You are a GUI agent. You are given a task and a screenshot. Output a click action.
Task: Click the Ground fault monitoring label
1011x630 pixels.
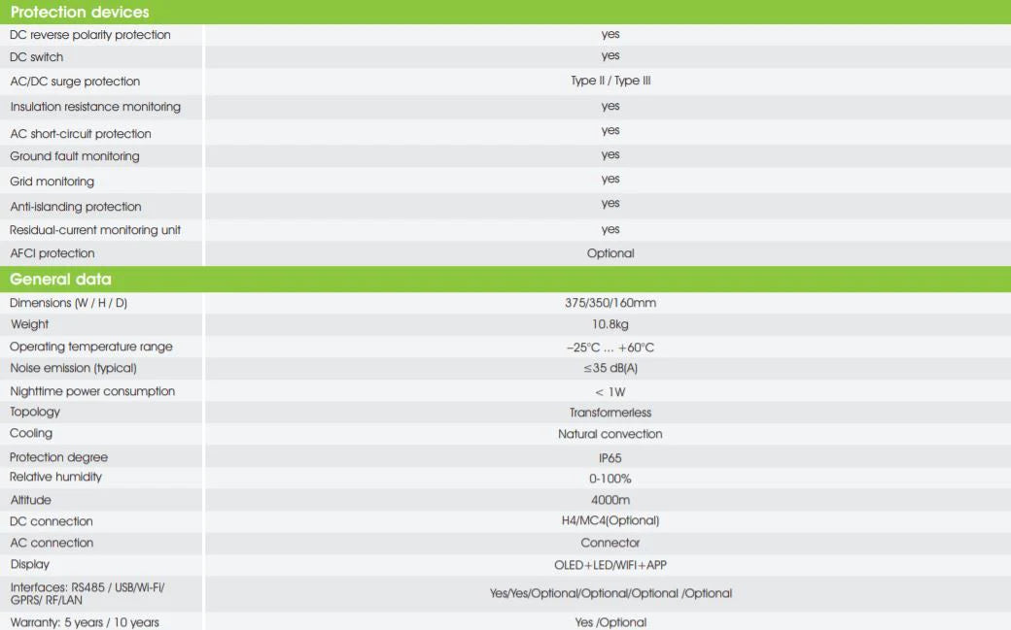pos(75,156)
